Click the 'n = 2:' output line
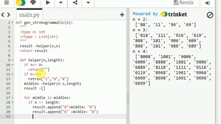 (x=140, y=19)
